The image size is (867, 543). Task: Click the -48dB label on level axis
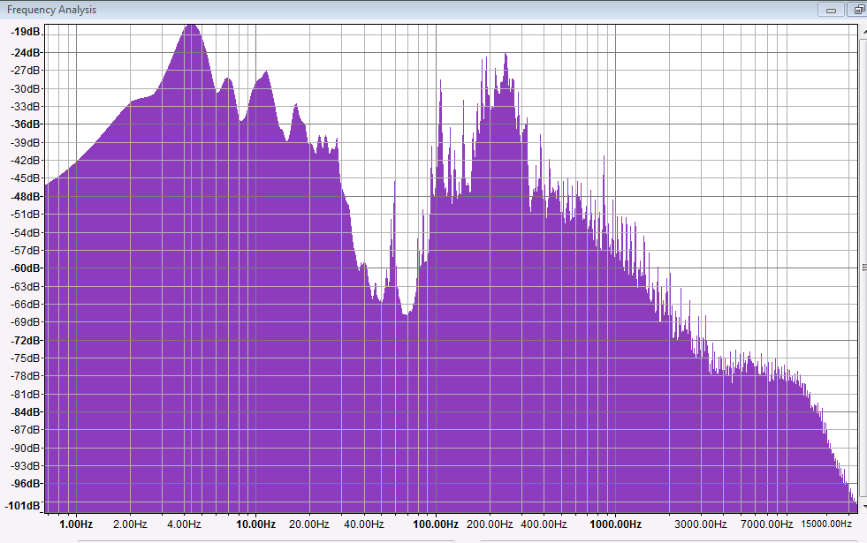[x=26, y=197]
